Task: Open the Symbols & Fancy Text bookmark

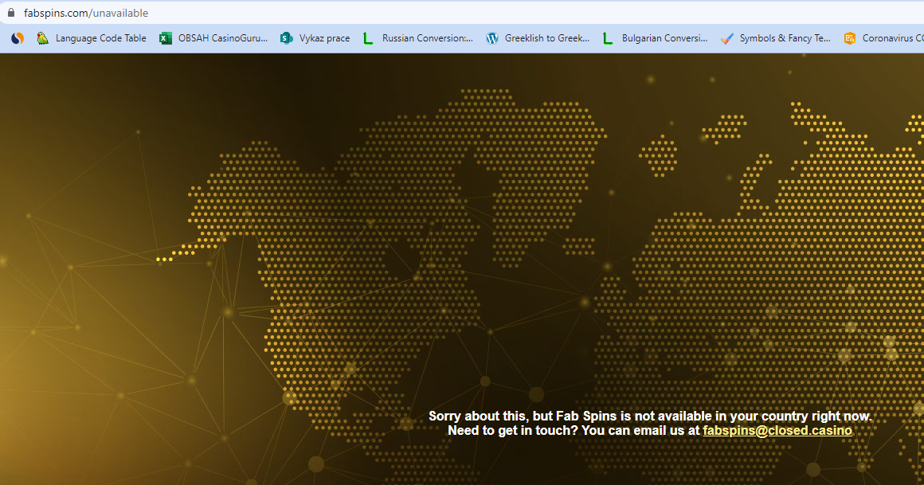Action: [x=785, y=38]
